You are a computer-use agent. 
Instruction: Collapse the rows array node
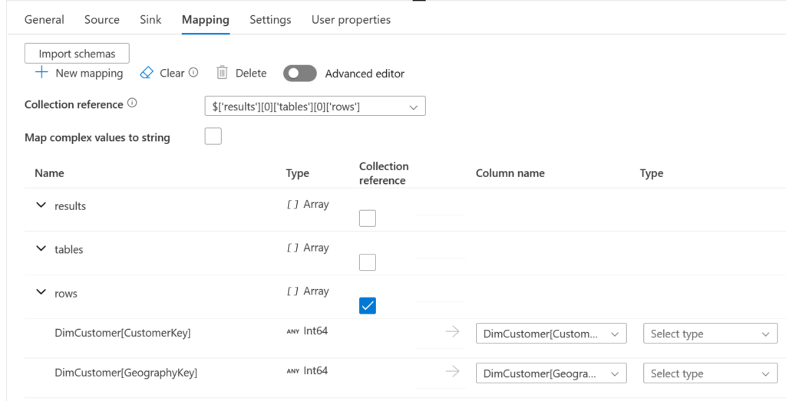pos(41,292)
